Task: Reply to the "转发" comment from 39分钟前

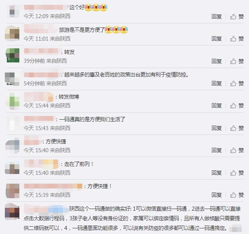Action: click(217, 61)
